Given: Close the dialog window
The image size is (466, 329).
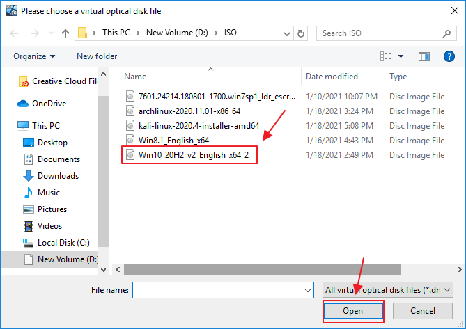Looking at the screenshot, I should 454,10.
